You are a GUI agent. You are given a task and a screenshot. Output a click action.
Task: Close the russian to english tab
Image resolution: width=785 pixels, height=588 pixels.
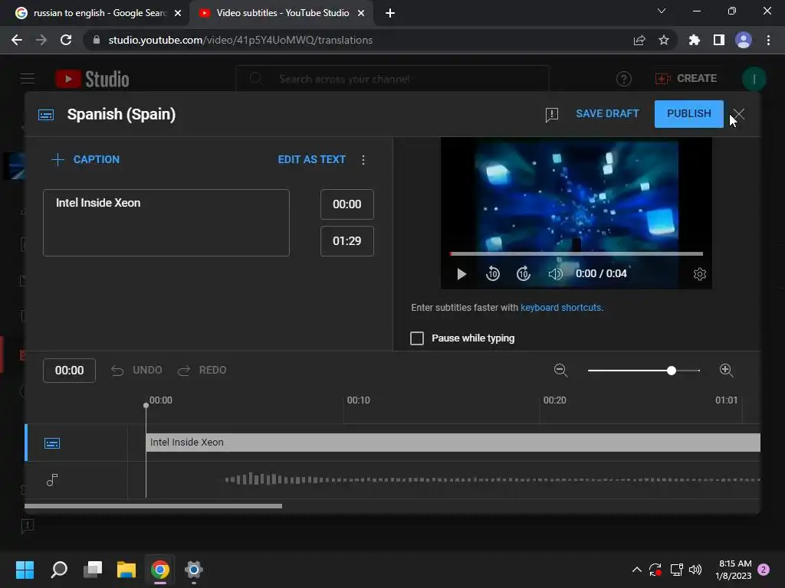click(x=178, y=13)
